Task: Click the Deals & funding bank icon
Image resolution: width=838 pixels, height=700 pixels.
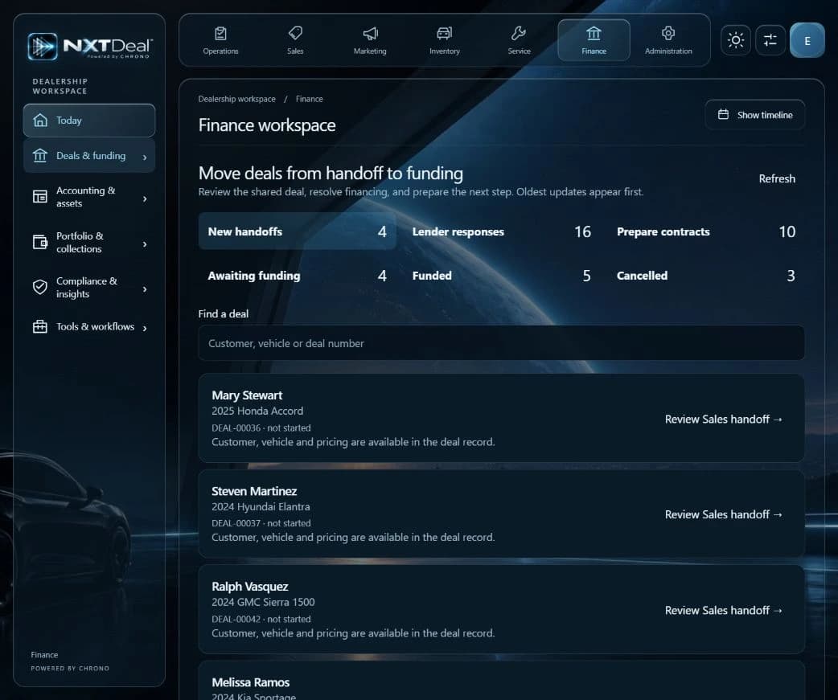Action: pos(40,155)
